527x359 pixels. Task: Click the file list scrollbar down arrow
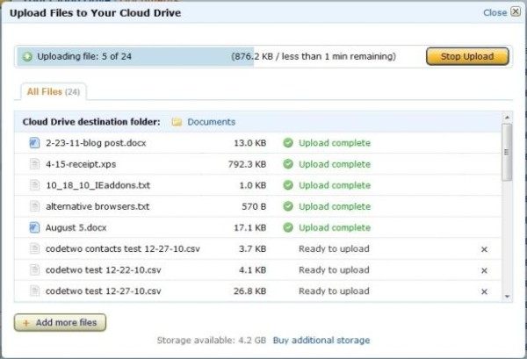click(507, 296)
